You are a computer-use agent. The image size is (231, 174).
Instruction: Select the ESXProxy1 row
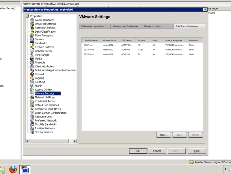click(x=142, y=45)
